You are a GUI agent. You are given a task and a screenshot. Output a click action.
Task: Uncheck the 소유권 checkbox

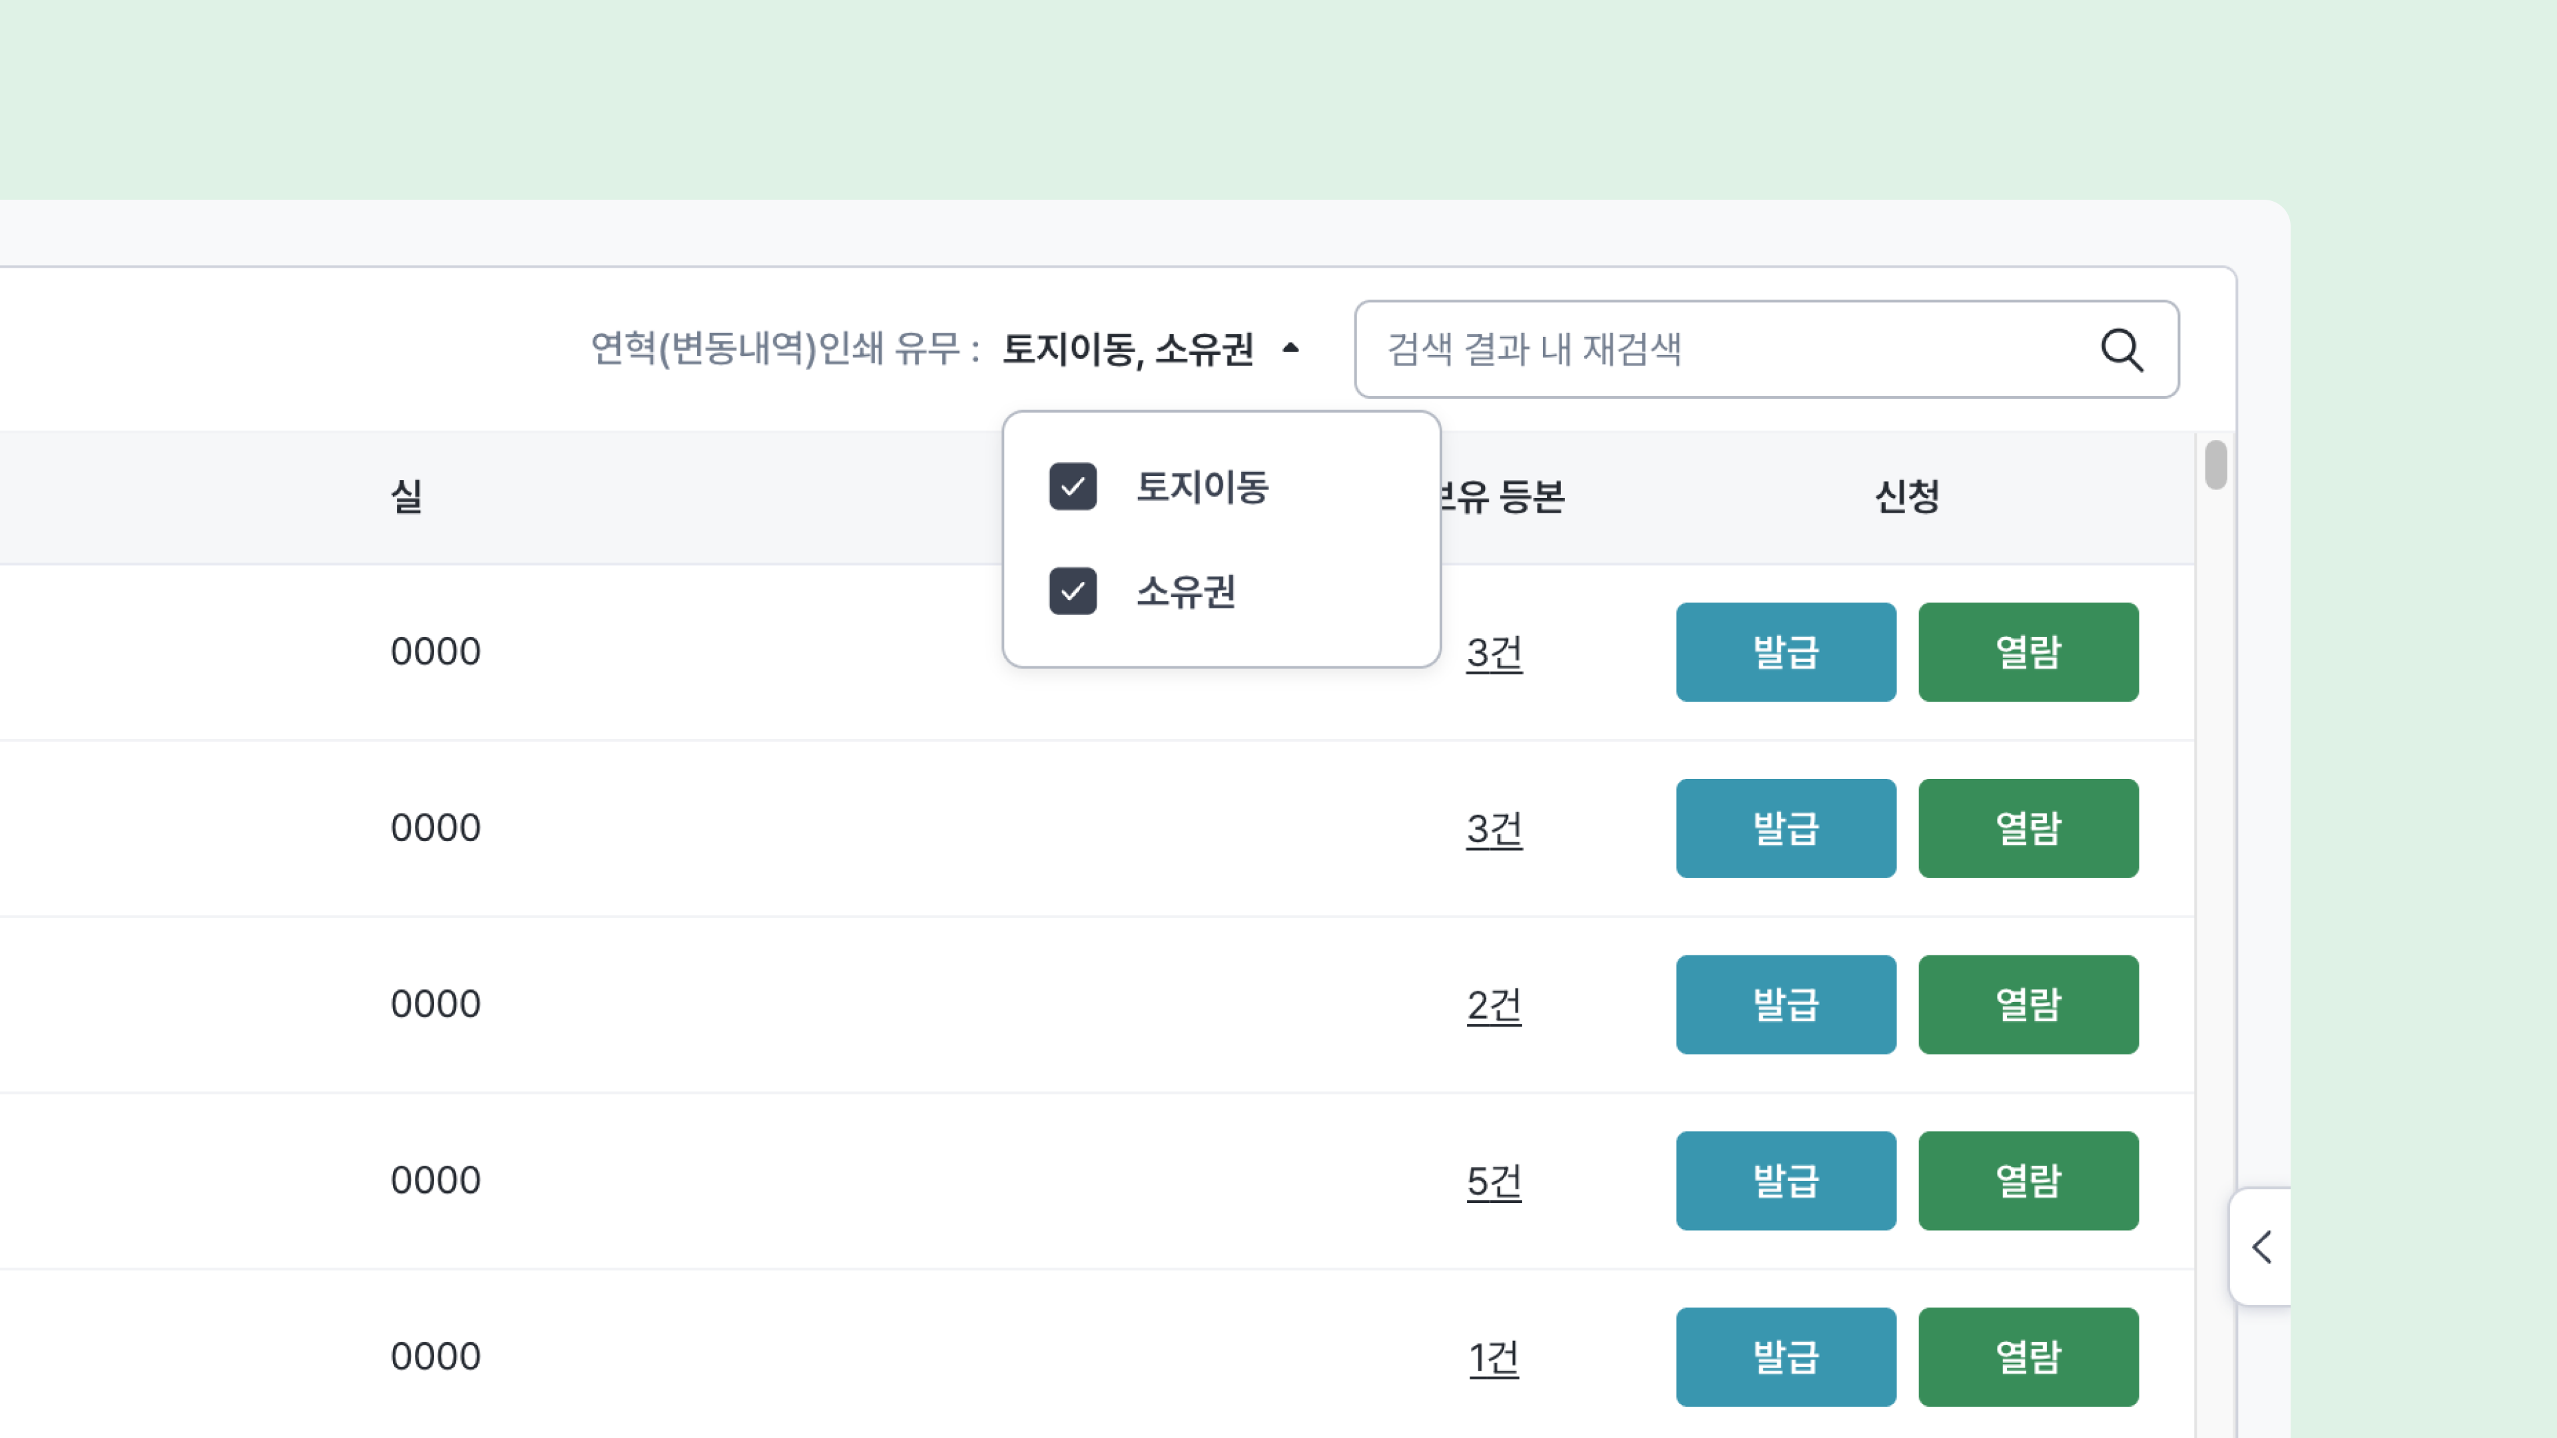[x=1072, y=591]
